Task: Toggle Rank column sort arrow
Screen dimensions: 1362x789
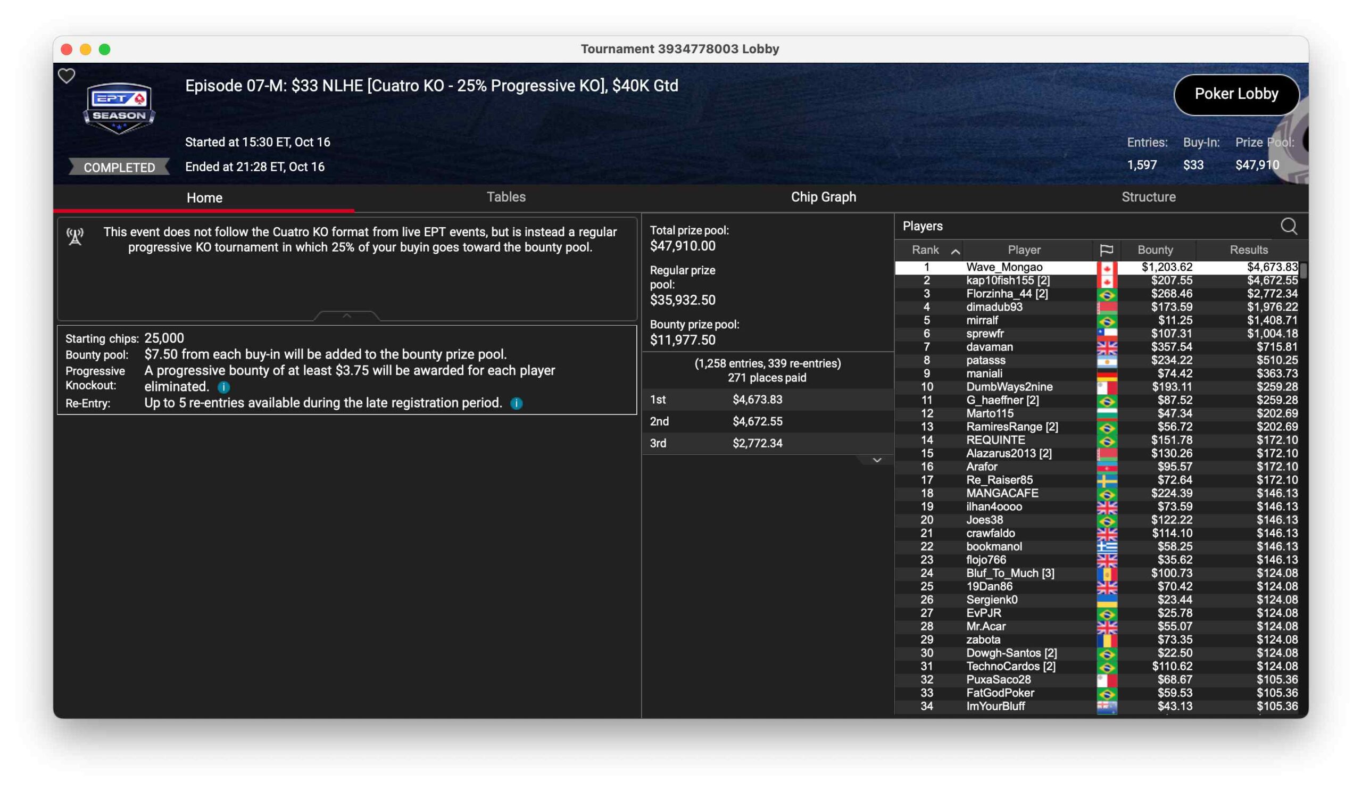Action: click(955, 251)
